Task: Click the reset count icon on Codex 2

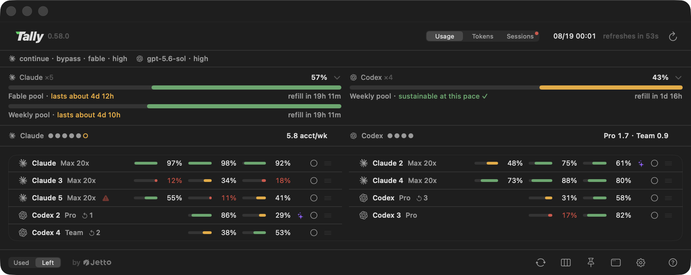Action: pos(85,216)
